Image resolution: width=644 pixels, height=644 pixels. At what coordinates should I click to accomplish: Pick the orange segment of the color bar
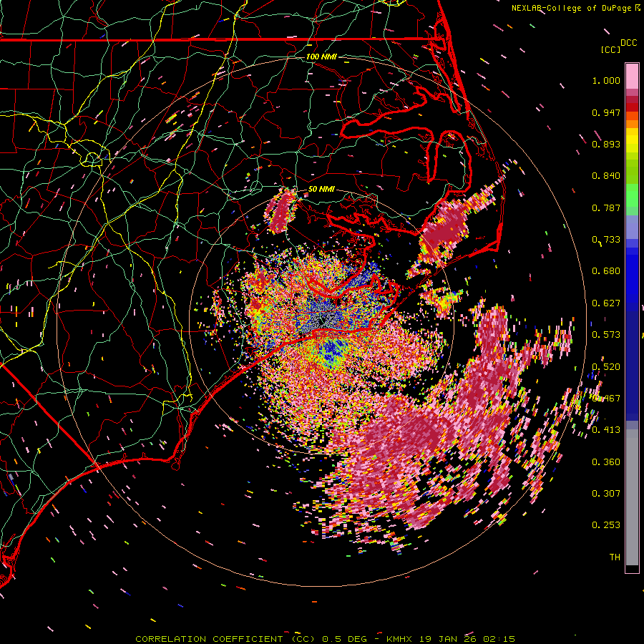pyautogui.click(x=632, y=124)
